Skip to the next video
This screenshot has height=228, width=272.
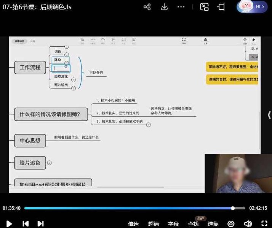(41, 224)
